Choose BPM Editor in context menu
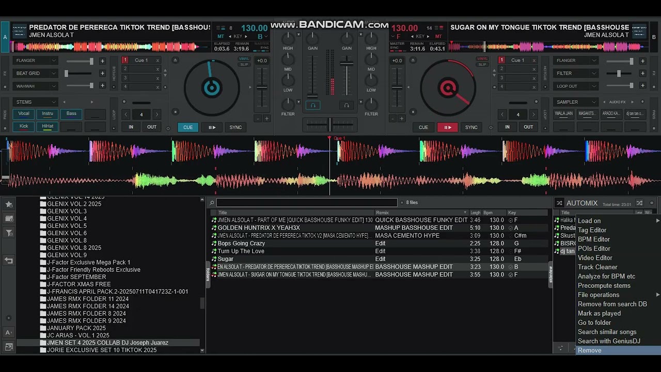This screenshot has height=372, width=661. tap(618, 239)
